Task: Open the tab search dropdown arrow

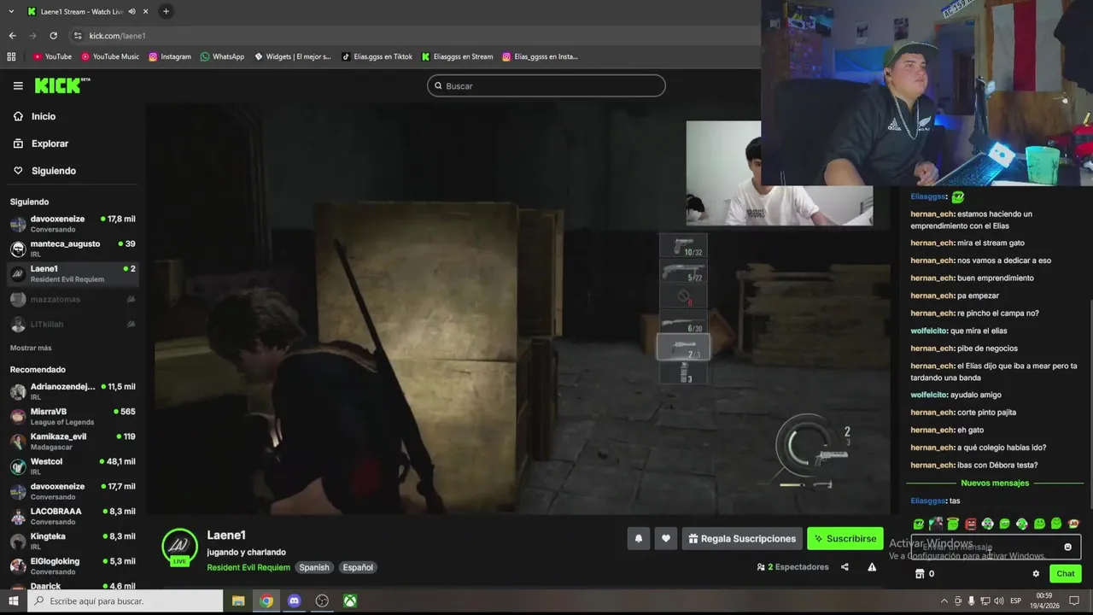Action: pyautogui.click(x=11, y=12)
